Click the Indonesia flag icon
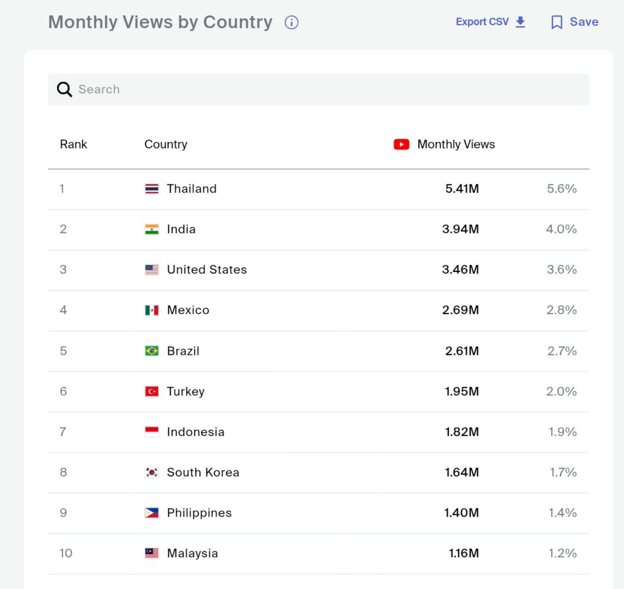 (x=152, y=432)
